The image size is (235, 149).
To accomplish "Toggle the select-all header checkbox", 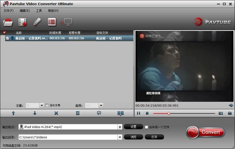I will (x=4, y=32).
